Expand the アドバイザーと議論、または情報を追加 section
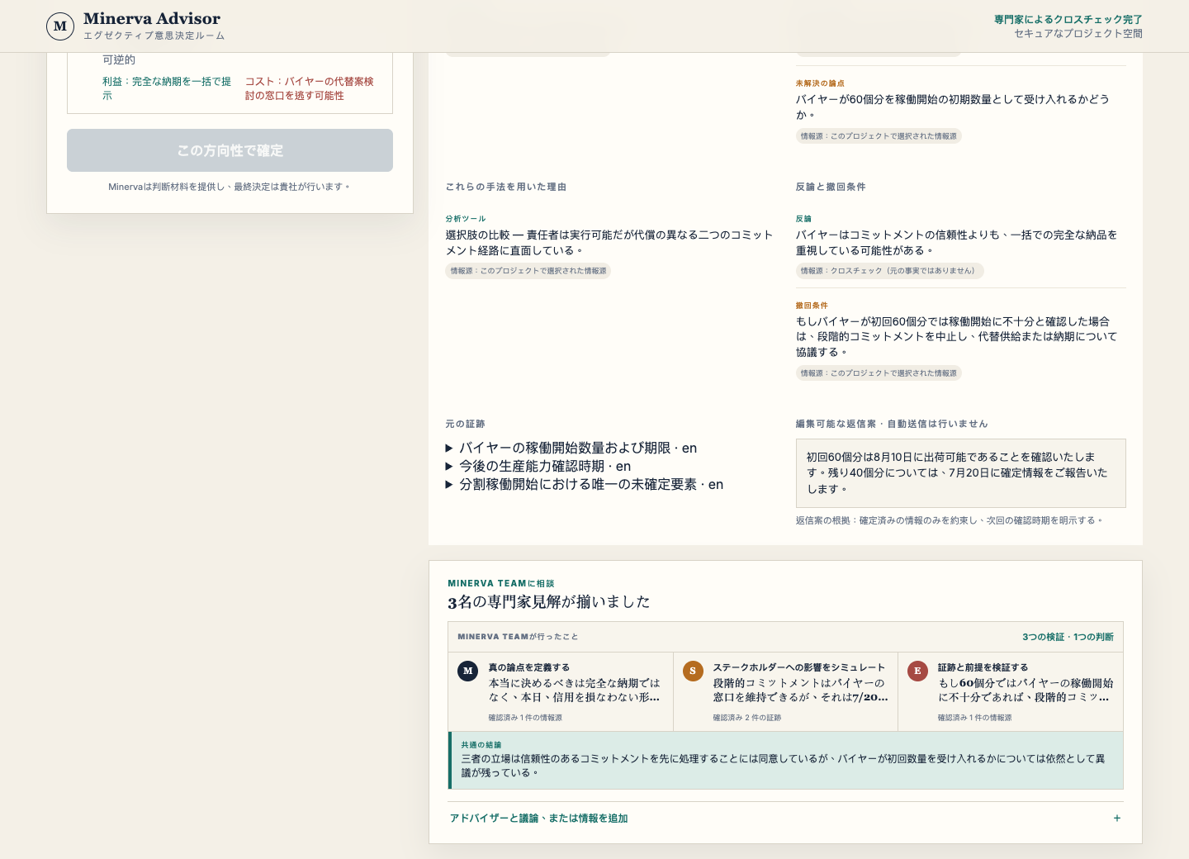This screenshot has height=859, width=1189. [785, 819]
